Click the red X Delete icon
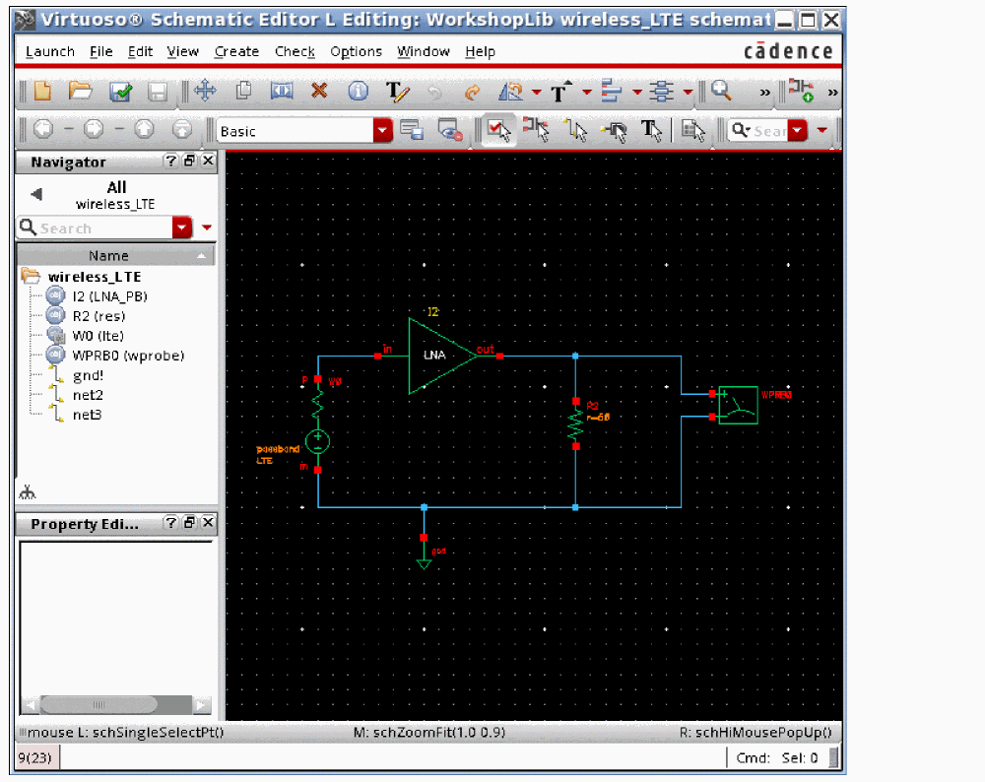985x782 pixels. [x=319, y=92]
